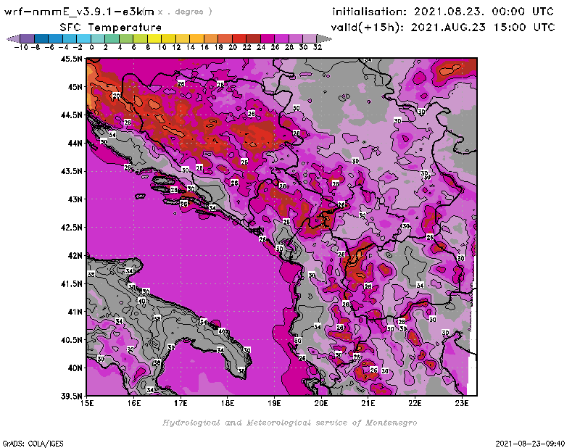Click the 'initialisation: 2021.08.23. 00:00 UTC' line
This screenshot has width=580, height=448.
(443, 12)
